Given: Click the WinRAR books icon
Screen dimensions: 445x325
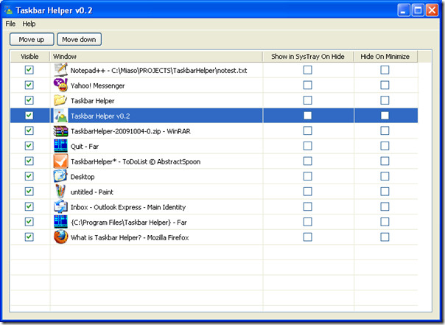Looking at the screenshot, I should (x=60, y=131).
